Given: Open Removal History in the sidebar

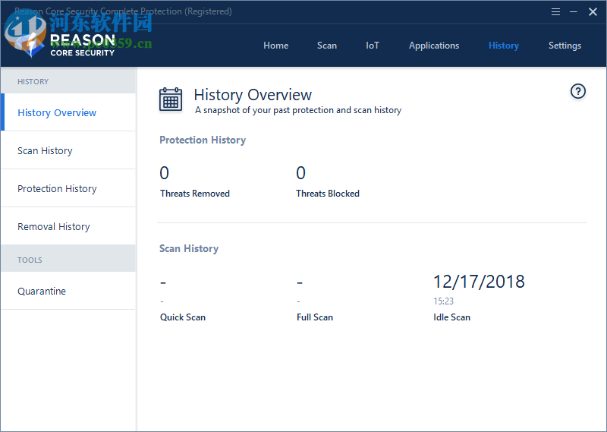Looking at the screenshot, I should (x=68, y=226).
